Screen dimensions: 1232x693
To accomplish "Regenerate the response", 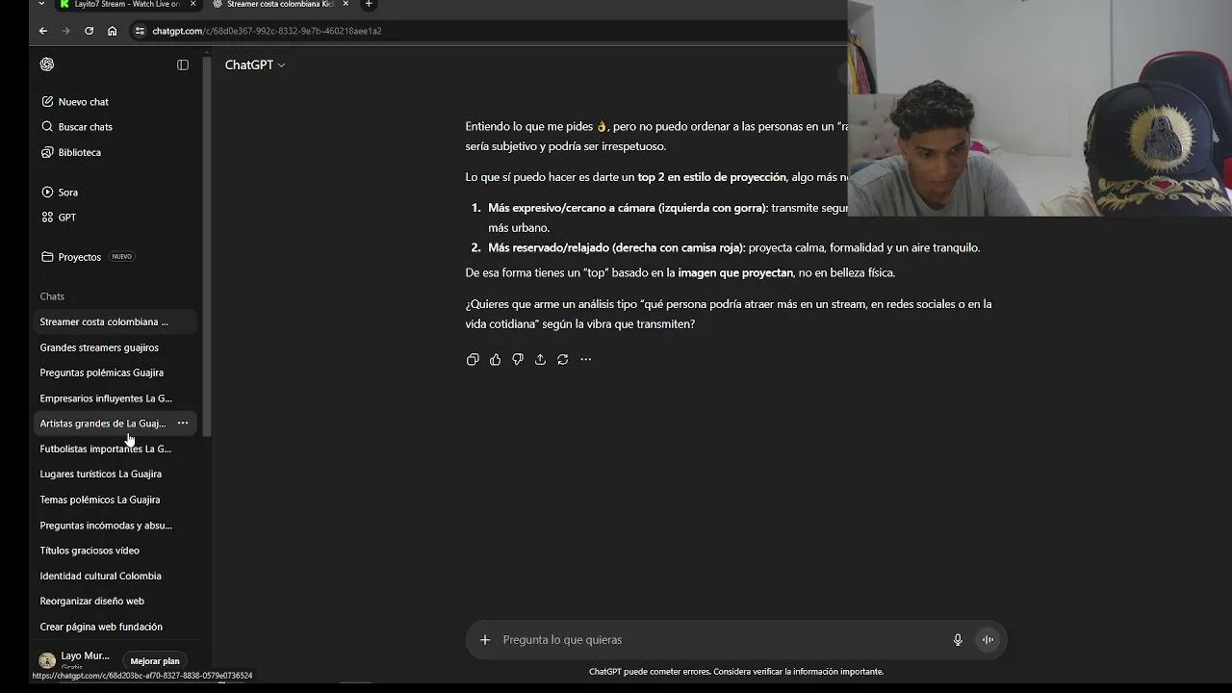I will [x=563, y=360].
